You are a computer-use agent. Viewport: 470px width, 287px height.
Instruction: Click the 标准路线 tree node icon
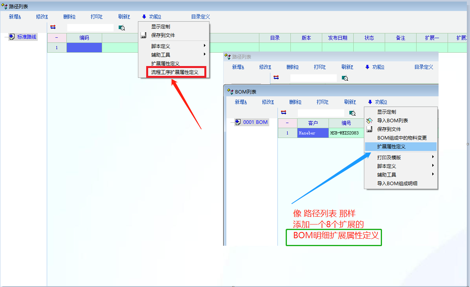click(x=12, y=37)
